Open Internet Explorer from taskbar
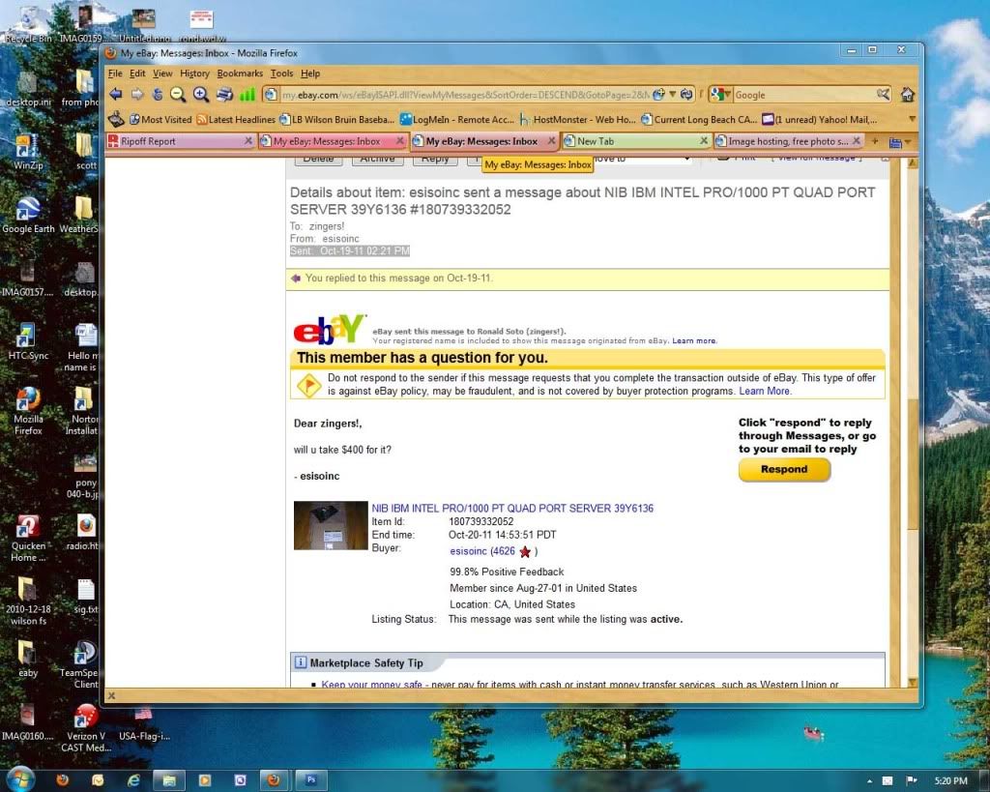 [x=133, y=780]
